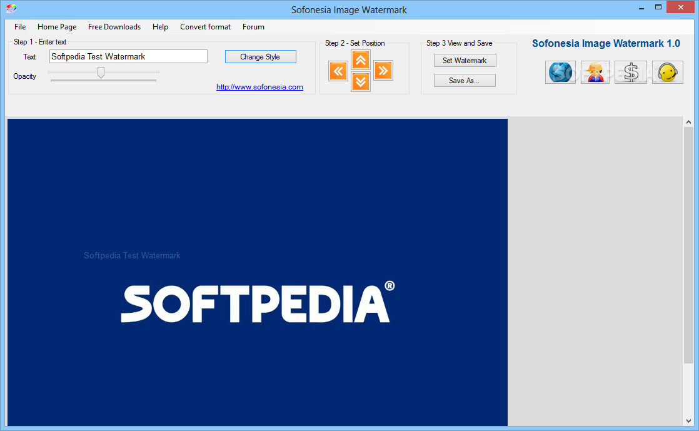This screenshot has width=699, height=431.
Task: Open the Home Page menu
Action: point(57,27)
